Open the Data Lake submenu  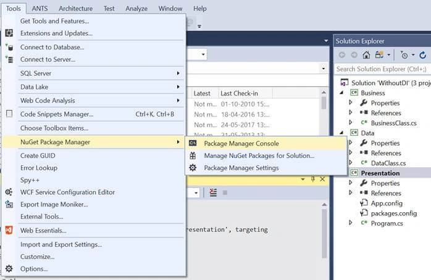click(93, 87)
